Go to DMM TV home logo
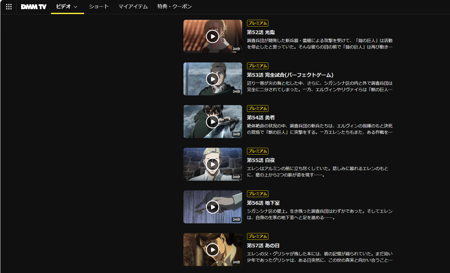The width and height of the screenshot is (450, 273). pyautogui.click(x=34, y=7)
